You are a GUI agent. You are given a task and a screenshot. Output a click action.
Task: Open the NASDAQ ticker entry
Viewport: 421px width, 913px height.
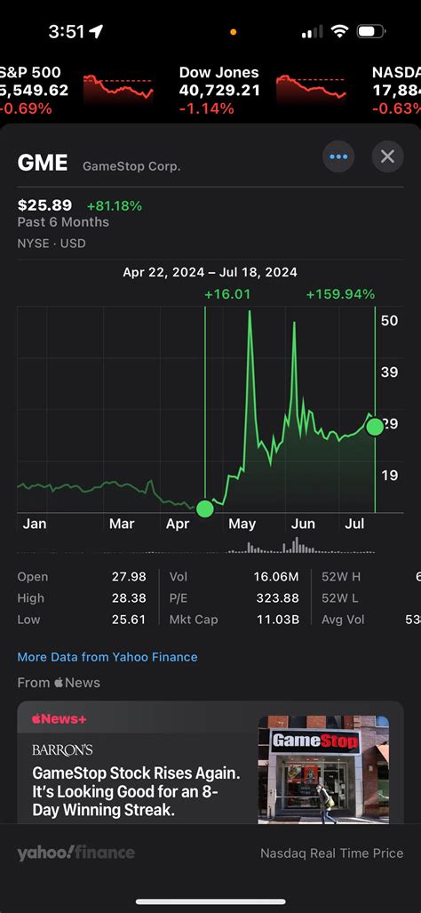(395, 91)
